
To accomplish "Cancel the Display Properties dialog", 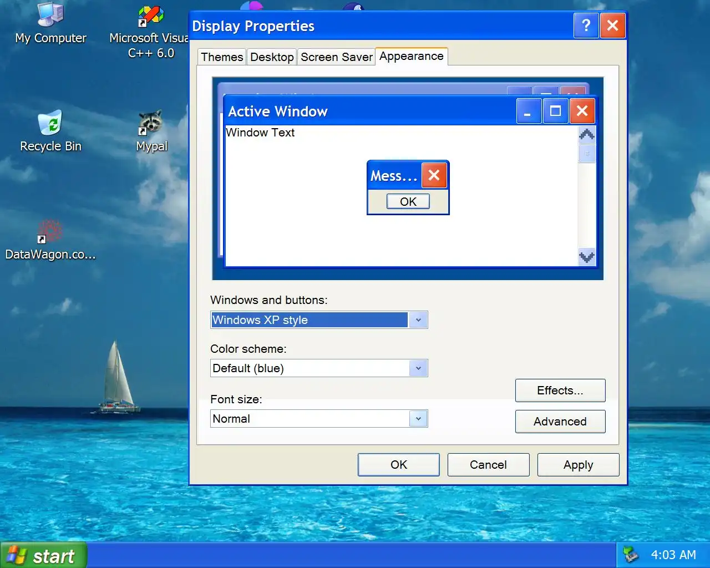I will [x=489, y=465].
